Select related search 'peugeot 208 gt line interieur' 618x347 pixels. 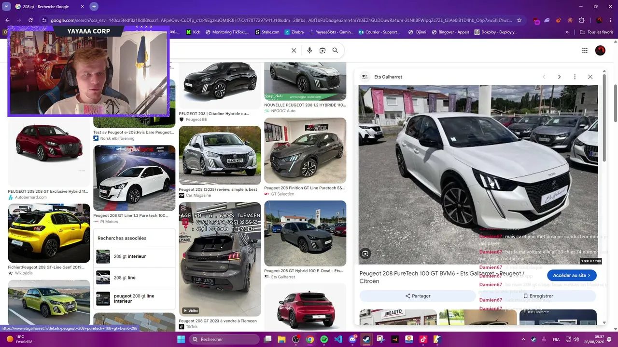[134, 299]
